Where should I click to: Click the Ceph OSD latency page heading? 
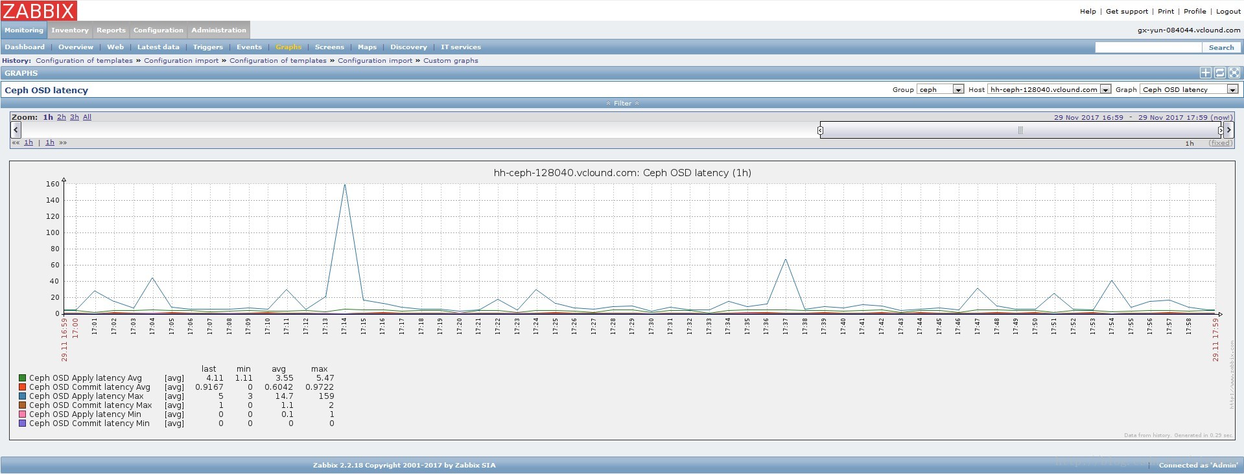[46, 90]
